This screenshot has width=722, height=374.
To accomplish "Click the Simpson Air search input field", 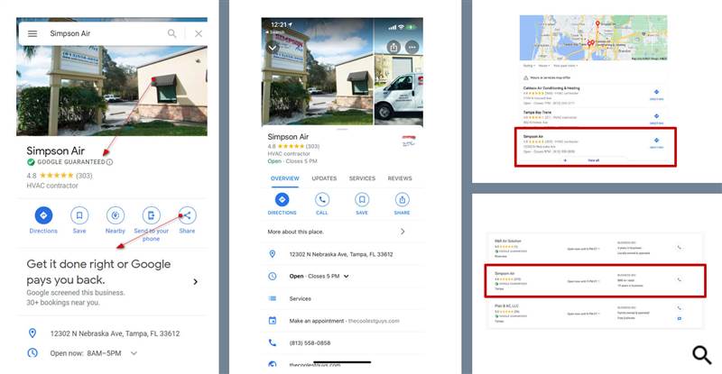I will click(99, 33).
